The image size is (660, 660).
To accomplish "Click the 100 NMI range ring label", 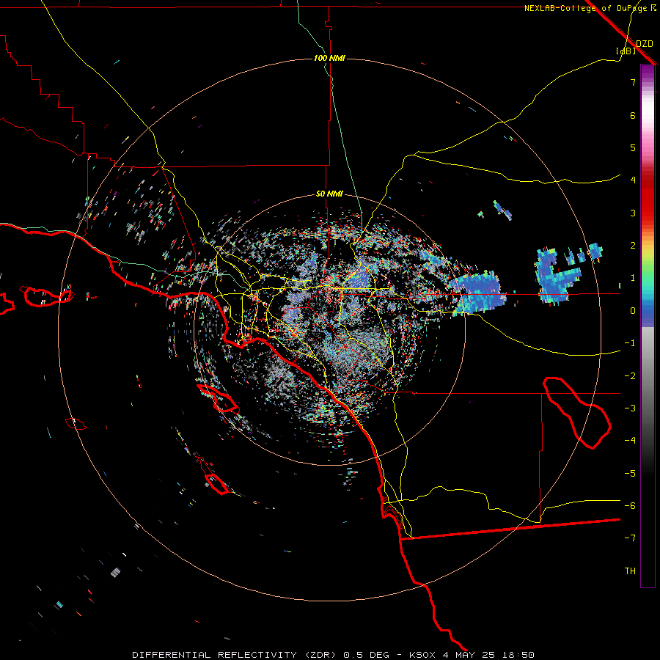I will 329,58.
